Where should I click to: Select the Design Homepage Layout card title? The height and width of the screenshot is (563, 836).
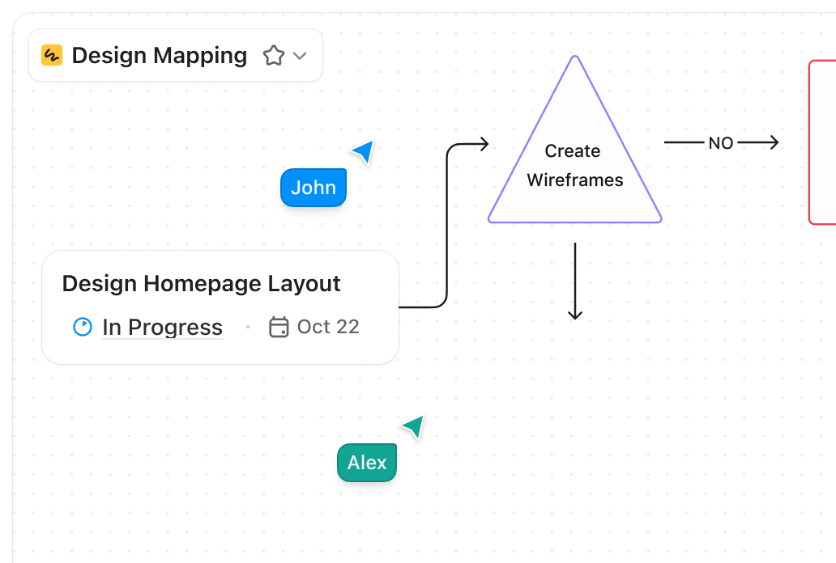202,284
